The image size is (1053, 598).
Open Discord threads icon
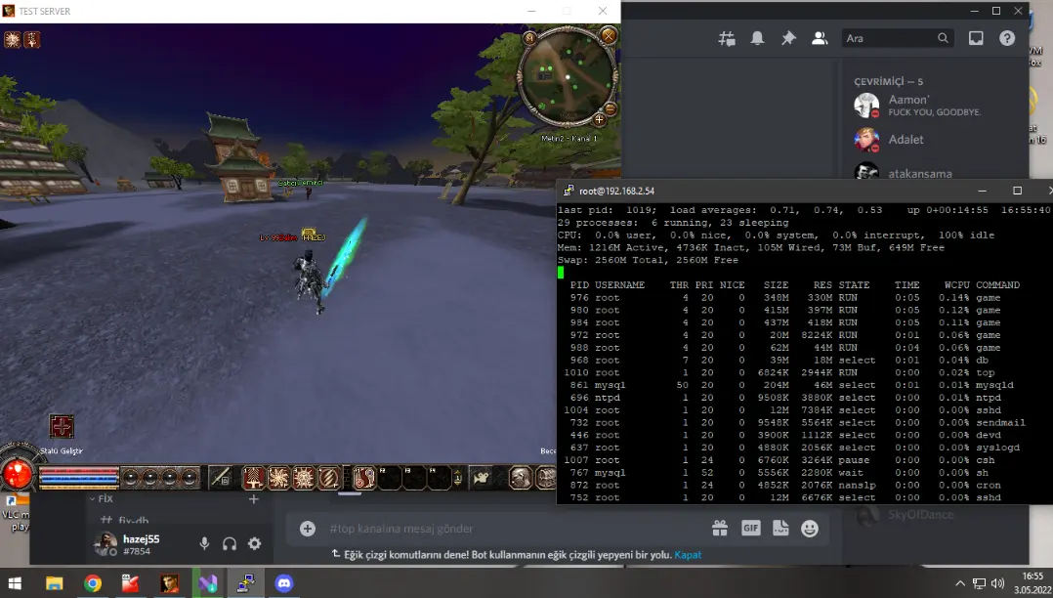coord(727,38)
